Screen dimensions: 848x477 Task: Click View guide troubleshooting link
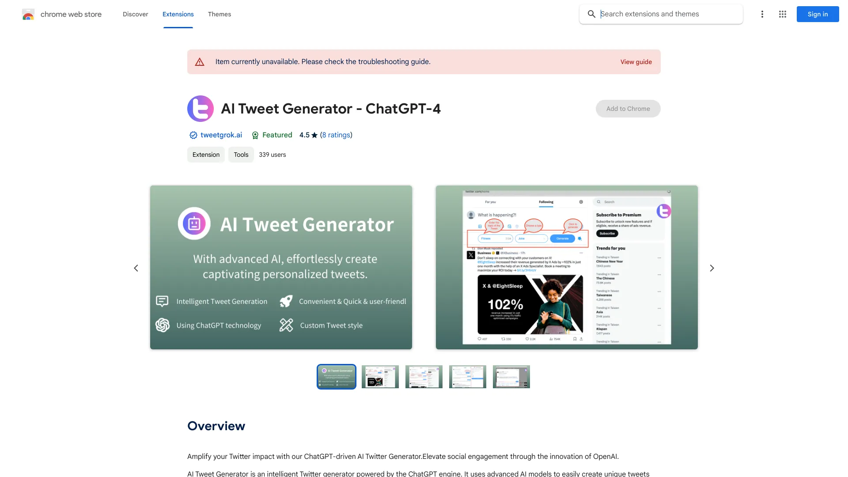pos(636,62)
